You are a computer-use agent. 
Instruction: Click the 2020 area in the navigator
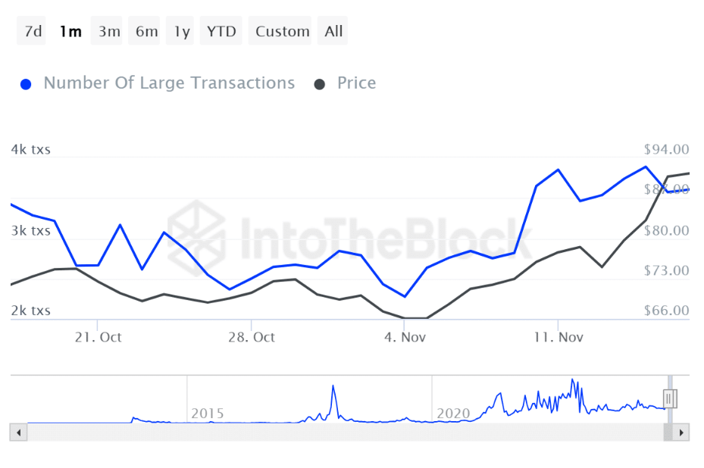pyautogui.click(x=453, y=413)
